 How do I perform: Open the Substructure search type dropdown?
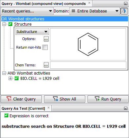click(x=32, y=32)
